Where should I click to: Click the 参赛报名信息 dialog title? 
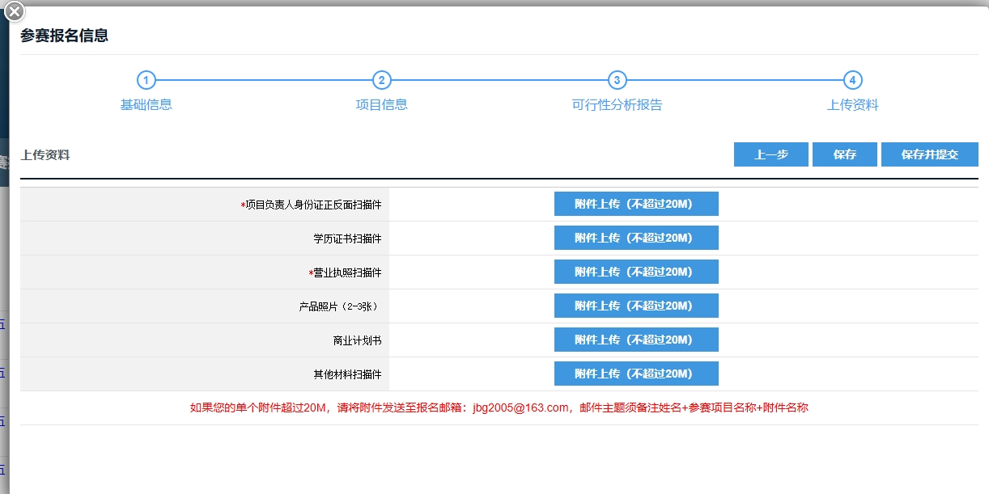(x=65, y=36)
